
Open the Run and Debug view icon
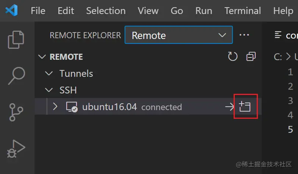point(17,149)
